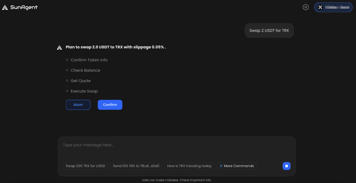356x183 pixels.
Task: Select the Get Quote step
Action: (81, 81)
